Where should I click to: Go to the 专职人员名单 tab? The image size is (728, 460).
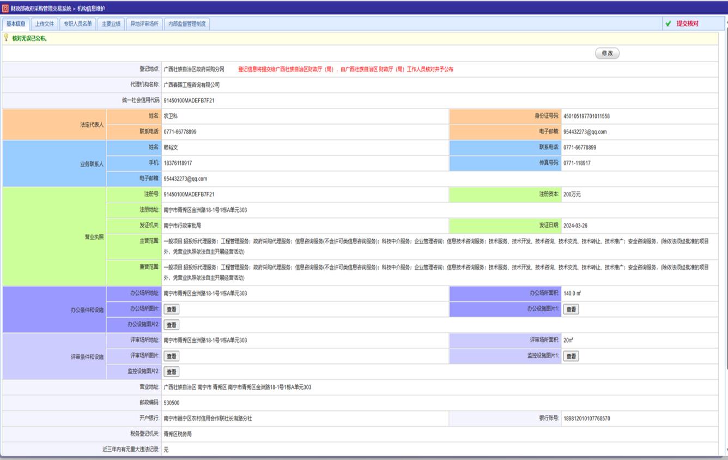click(x=78, y=24)
